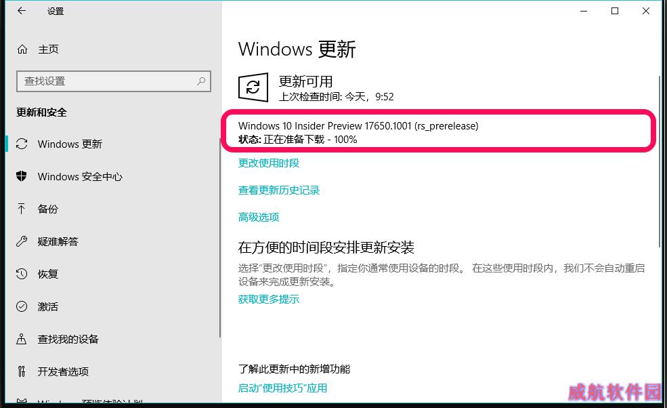
Task: Open the 查找我的设备 person icon
Action: [21, 339]
